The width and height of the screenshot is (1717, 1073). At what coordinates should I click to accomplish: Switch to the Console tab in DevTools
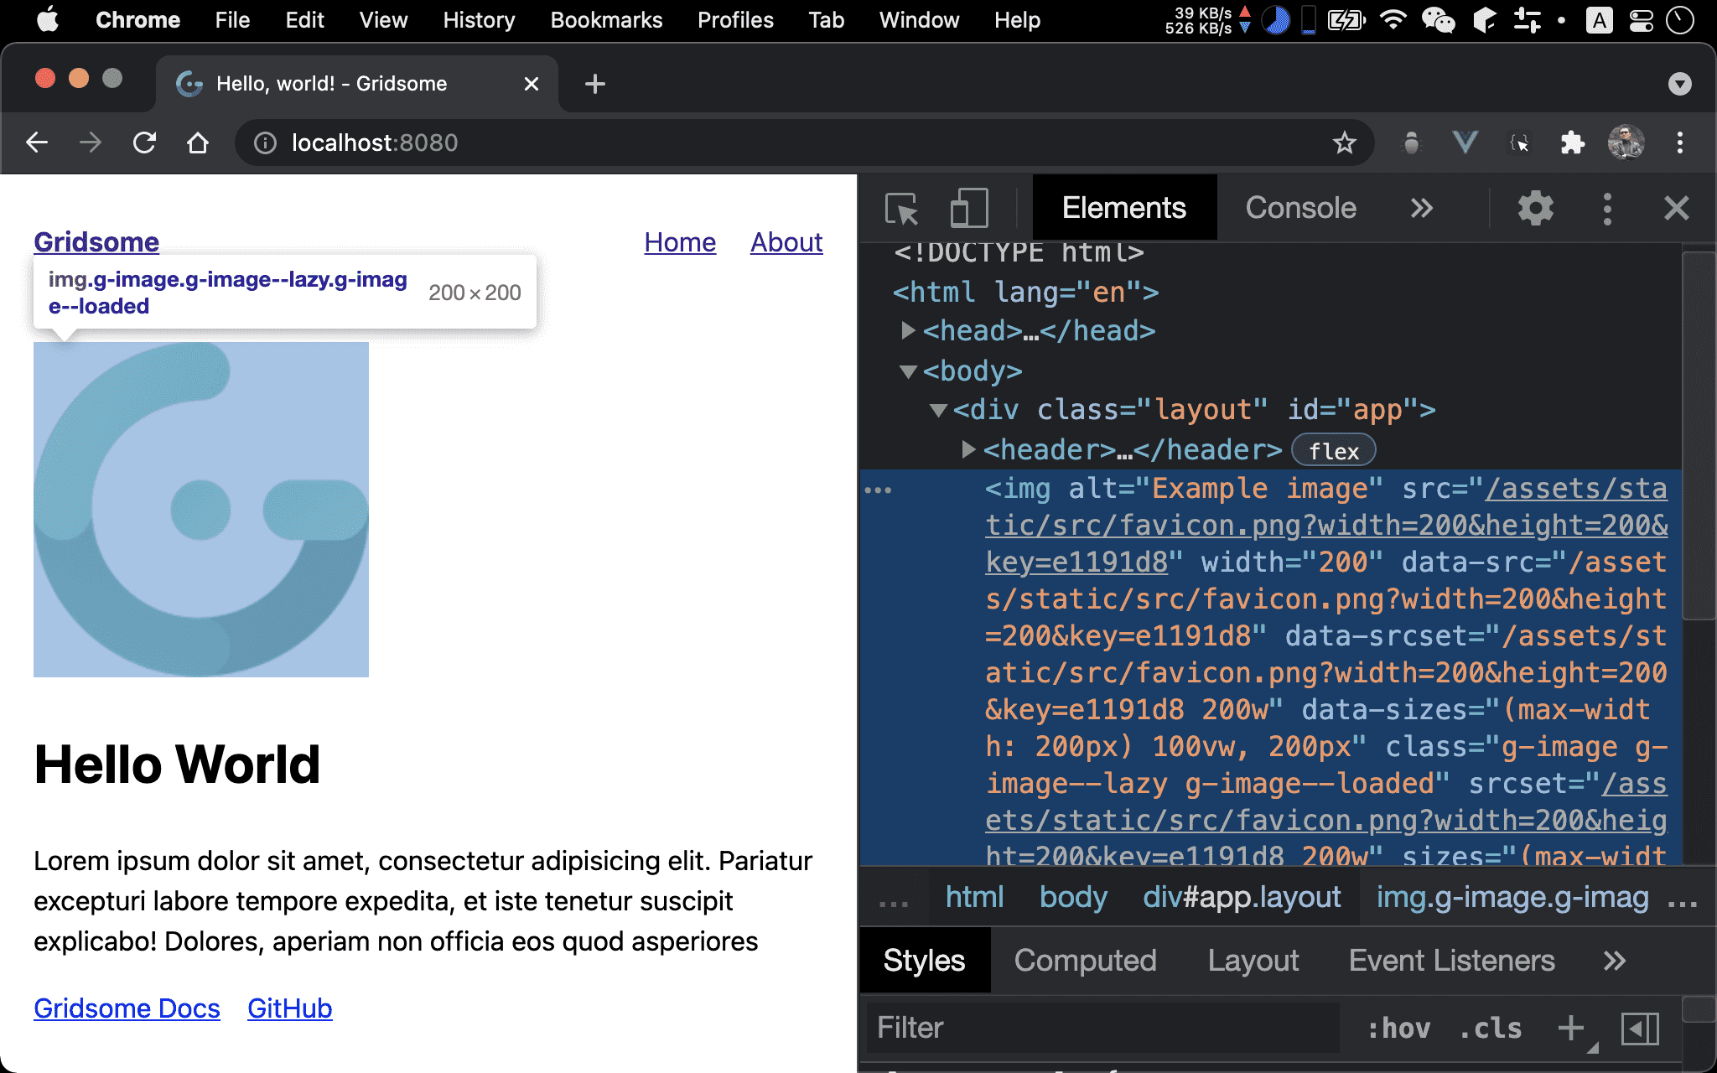tap(1299, 206)
